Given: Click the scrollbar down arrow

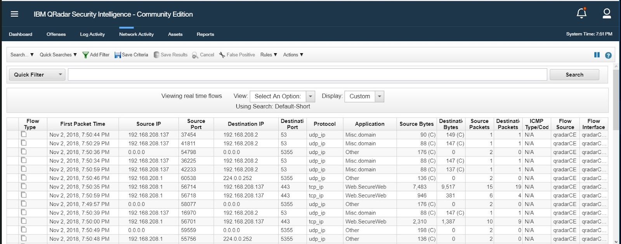Looking at the screenshot, I should (616, 241).
